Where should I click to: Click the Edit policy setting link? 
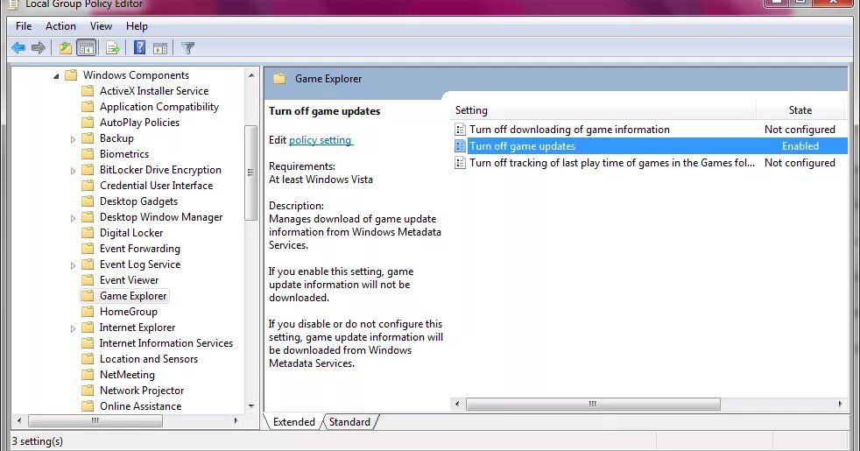(321, 140)
